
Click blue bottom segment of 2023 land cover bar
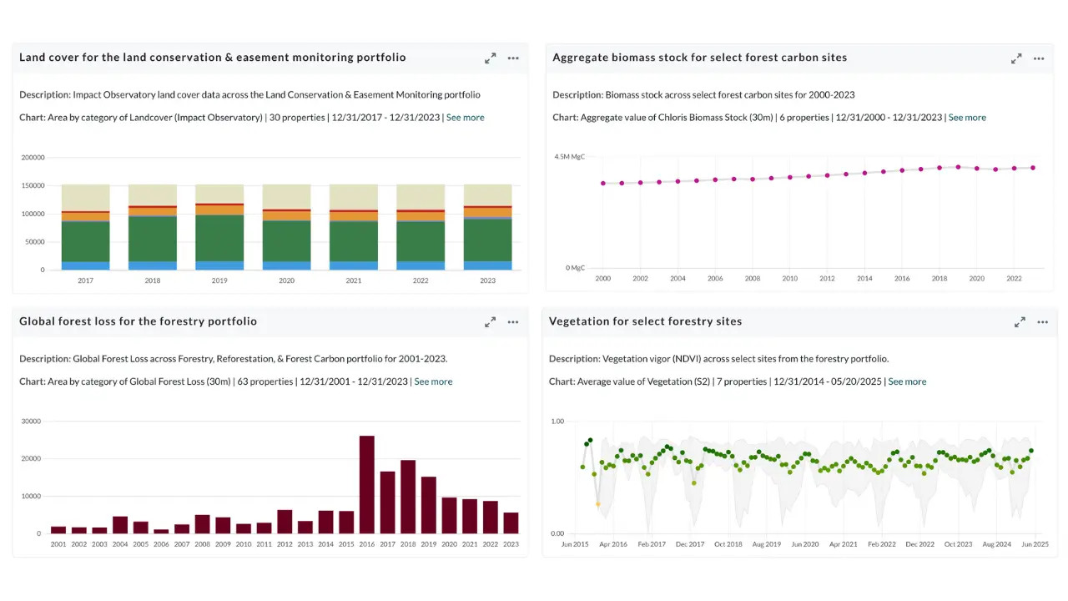tap(487, 265)
